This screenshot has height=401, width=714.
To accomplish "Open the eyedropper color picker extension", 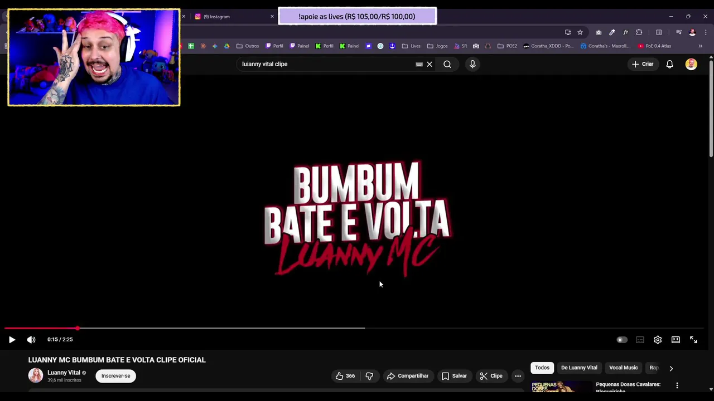I will pyautogui.click(x=612, y=32).
